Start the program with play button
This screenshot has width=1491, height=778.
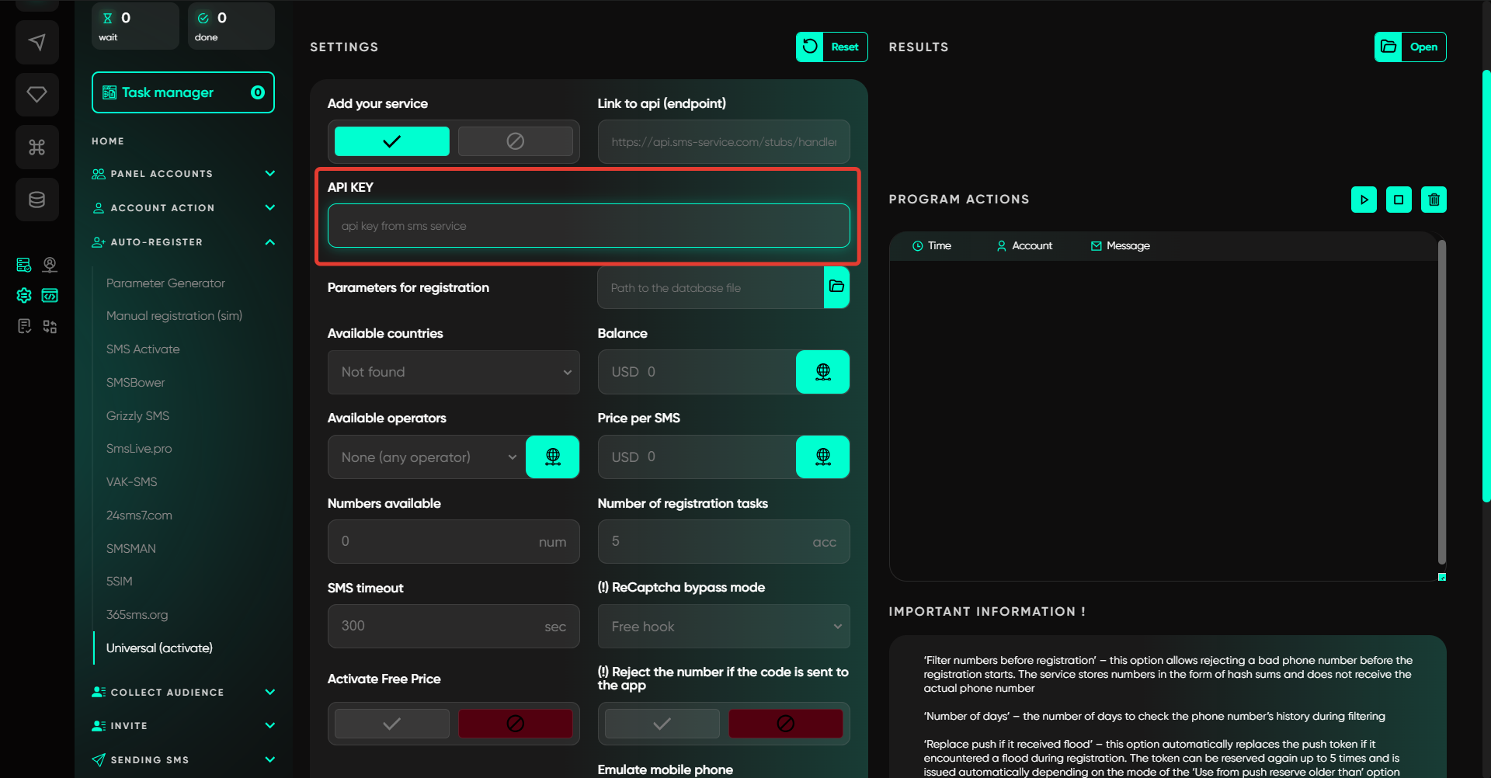pos(1364,200)
